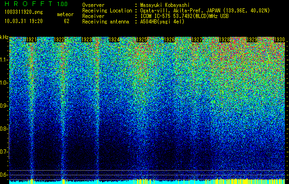The width and height of the screenshot is (289, 184).
Task: Click the 1.1 frequency axis label
Action: tap(4, 60)
